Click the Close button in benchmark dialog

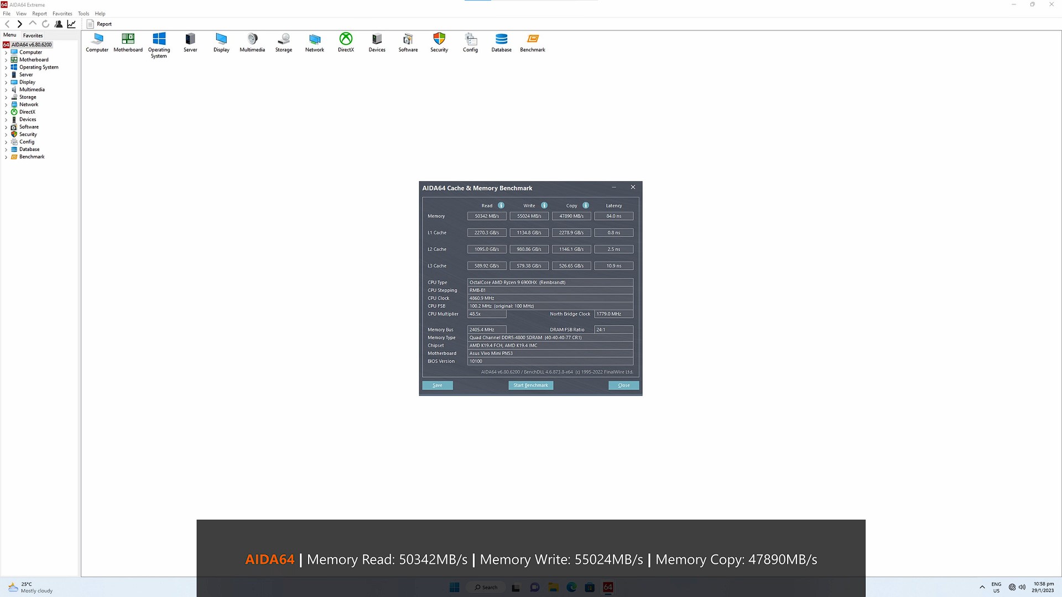624,385
